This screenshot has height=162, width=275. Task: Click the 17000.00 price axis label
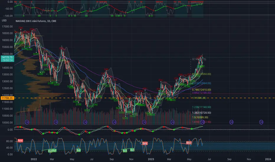(x=8, y=27)
